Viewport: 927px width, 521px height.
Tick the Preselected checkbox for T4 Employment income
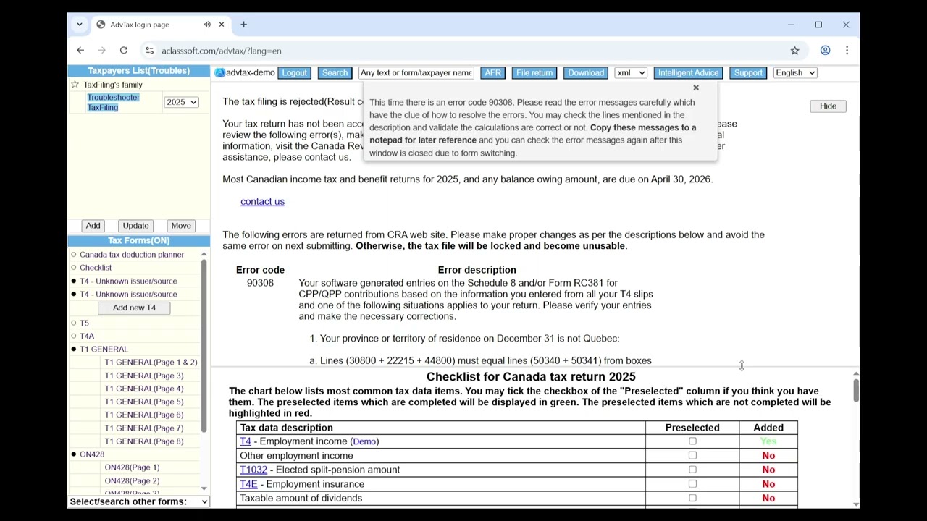point(692,441)
